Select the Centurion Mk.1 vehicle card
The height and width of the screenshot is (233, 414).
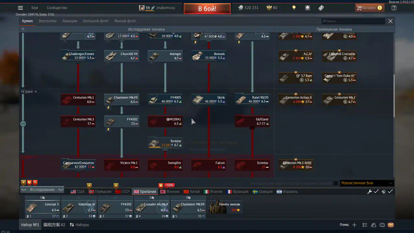(78, 99)
